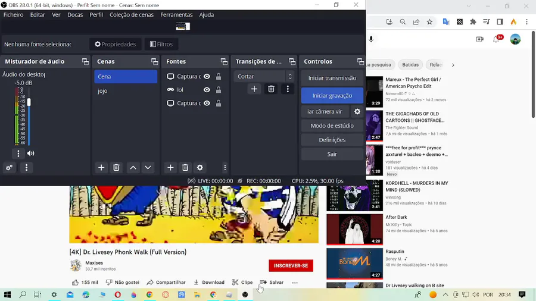
Task: Open the Perfil menu
Action: coord(96,15)
